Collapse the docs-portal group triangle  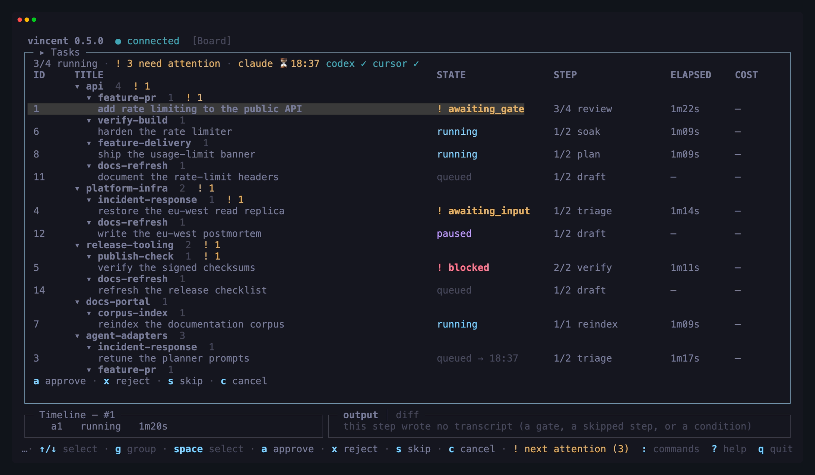(77, 302)
